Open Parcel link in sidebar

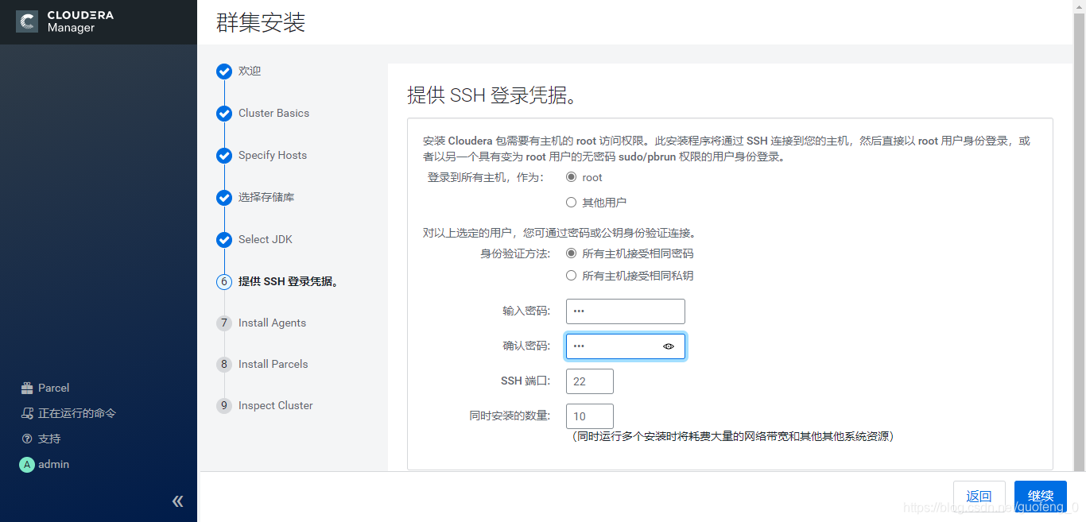point(54,389)
